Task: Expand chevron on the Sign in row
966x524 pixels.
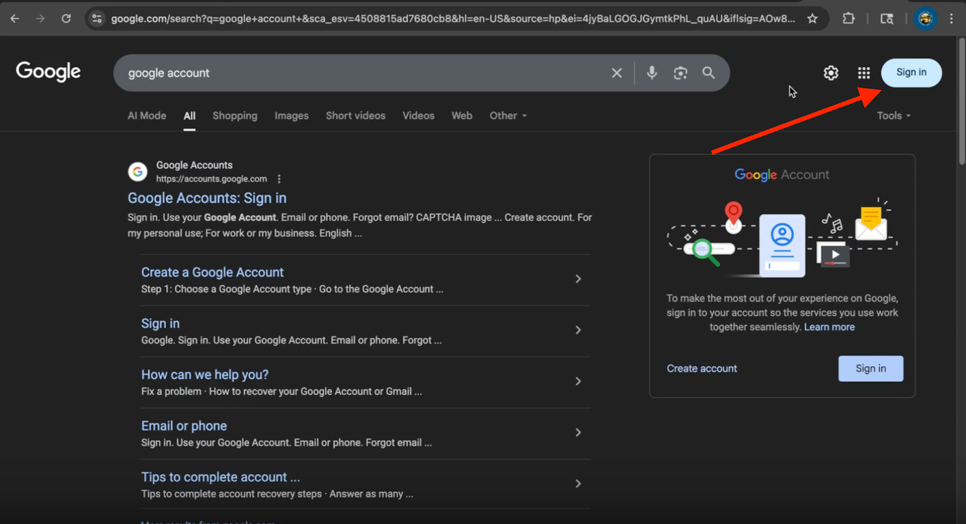Action: click(578, 330)
